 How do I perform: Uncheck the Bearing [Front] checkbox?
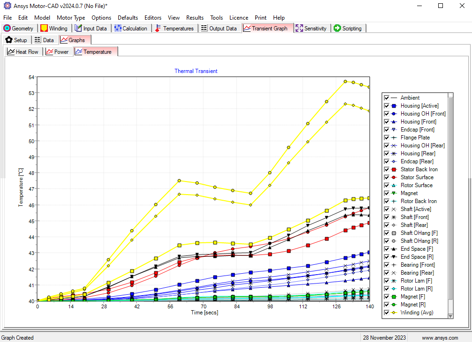pyautogui.click(x=387, y=265)
